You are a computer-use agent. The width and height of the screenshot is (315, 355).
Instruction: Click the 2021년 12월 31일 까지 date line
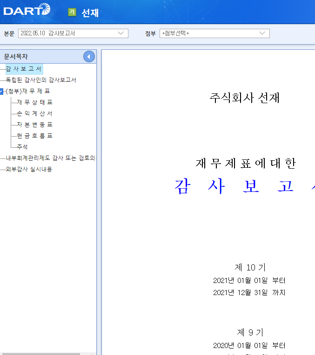tap(249, 293)
